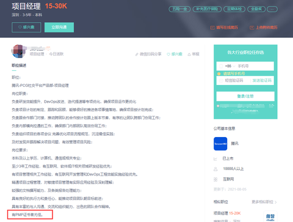Select the 五险一金 benefit tag
This screenshot has height=222, width=293.
coord(179,9)
